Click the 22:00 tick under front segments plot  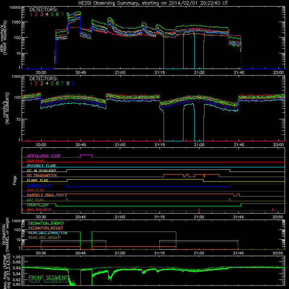[x=279, y=73]
